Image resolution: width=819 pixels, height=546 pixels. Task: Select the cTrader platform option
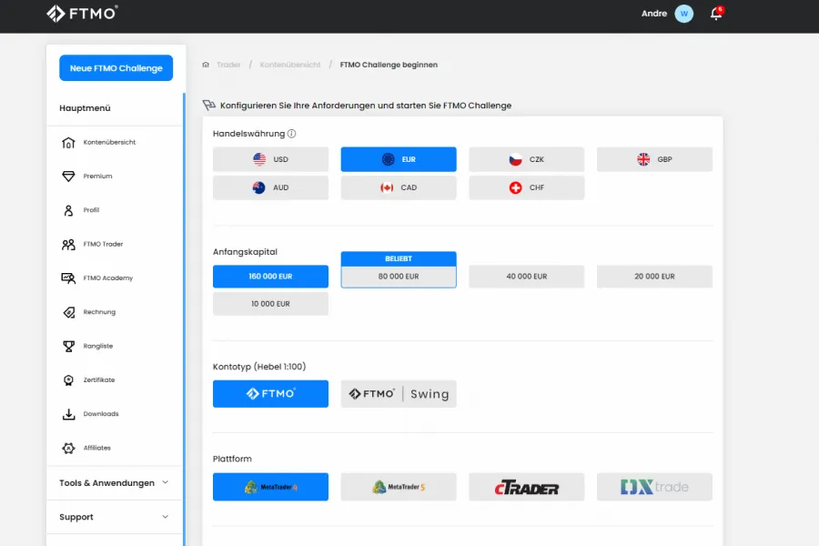coord(526,487)
